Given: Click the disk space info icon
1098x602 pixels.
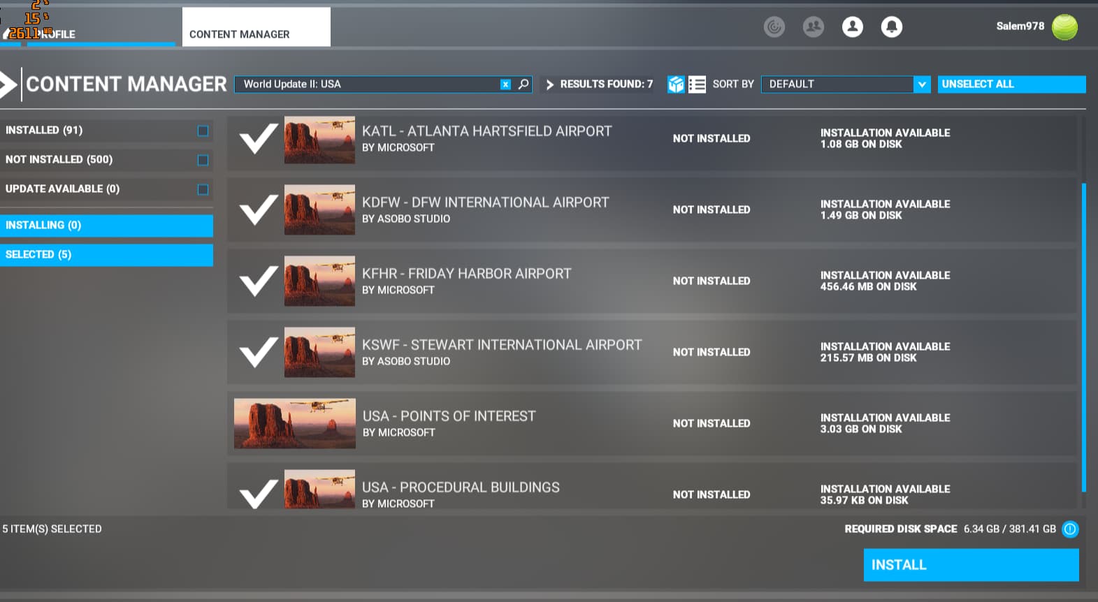Looking at the screenshot, I should coord(1070,529).
